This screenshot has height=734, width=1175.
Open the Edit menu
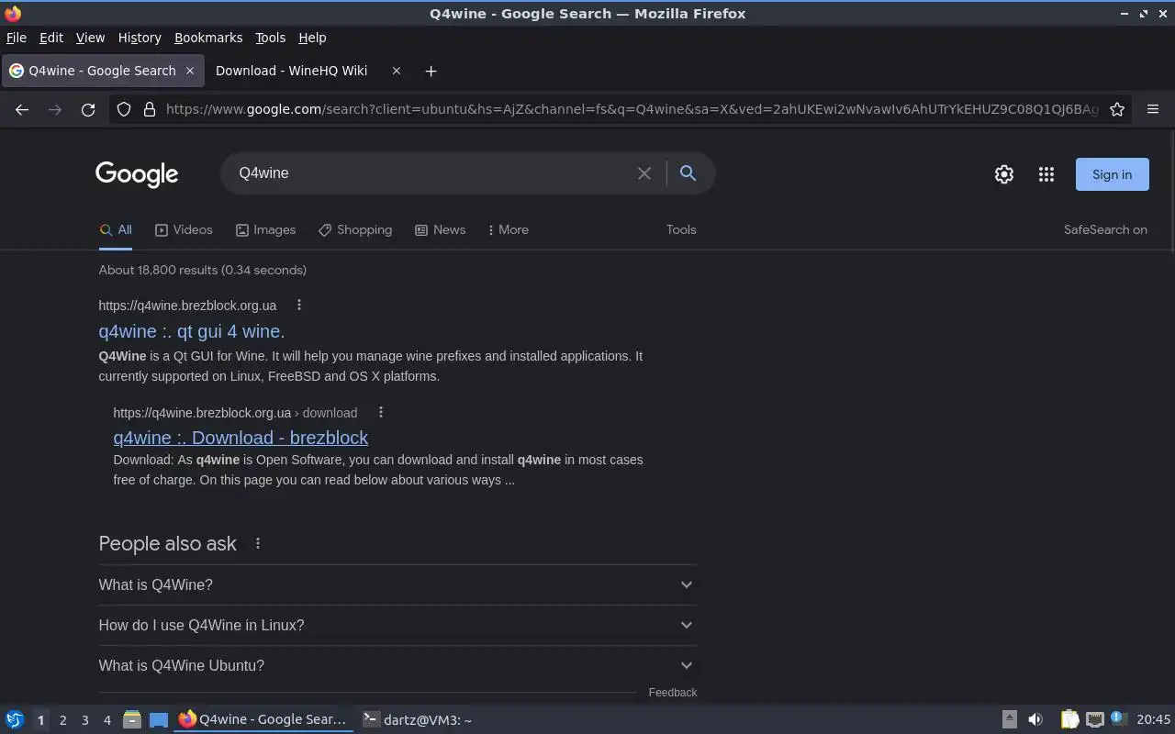[51, 38]
